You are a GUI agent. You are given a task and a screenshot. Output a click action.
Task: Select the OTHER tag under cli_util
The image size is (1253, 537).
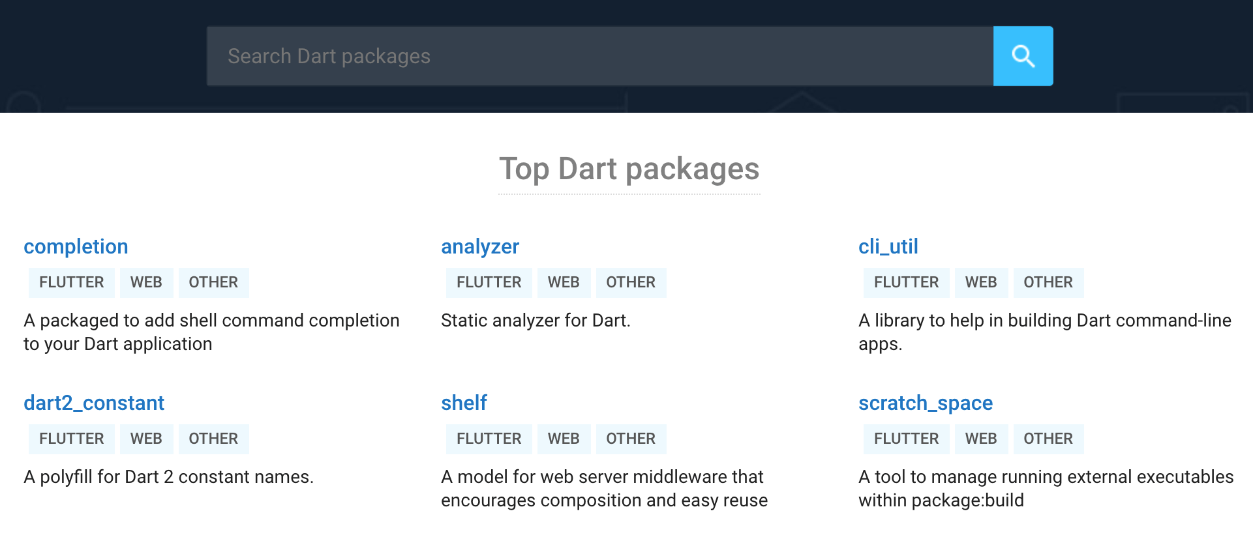tap(1048, 282)
